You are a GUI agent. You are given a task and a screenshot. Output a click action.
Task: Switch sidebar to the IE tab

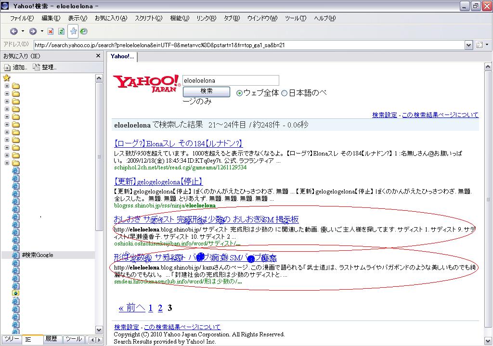point(32,339)
